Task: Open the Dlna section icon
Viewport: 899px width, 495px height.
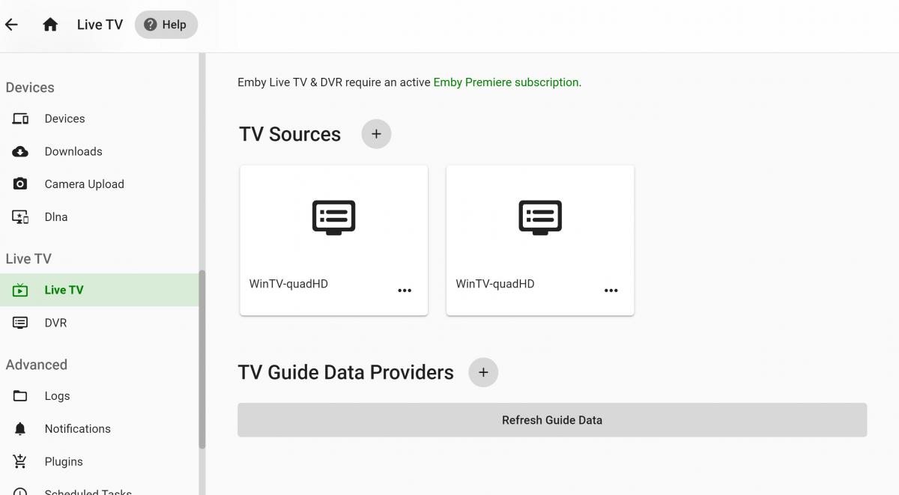Action: (x=20, y=216)
